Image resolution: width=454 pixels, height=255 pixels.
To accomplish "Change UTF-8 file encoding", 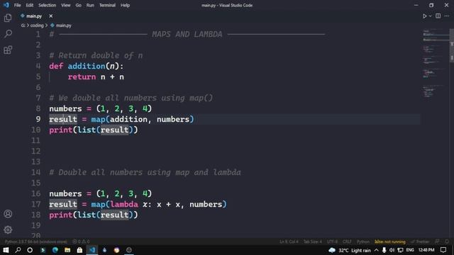I will coord(332,242).
